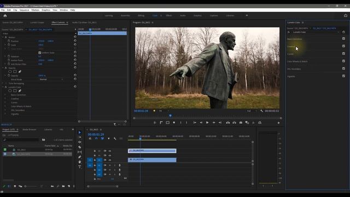Select the Type tool
This screenshot has width=350, height=197.
click(x=80, y=167)
